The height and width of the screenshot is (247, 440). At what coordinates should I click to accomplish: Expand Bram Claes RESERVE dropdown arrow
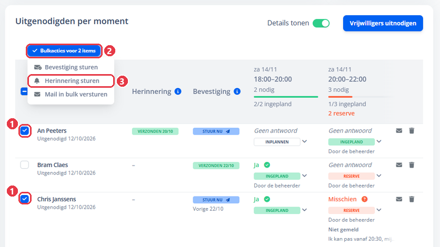click(379, 176)
